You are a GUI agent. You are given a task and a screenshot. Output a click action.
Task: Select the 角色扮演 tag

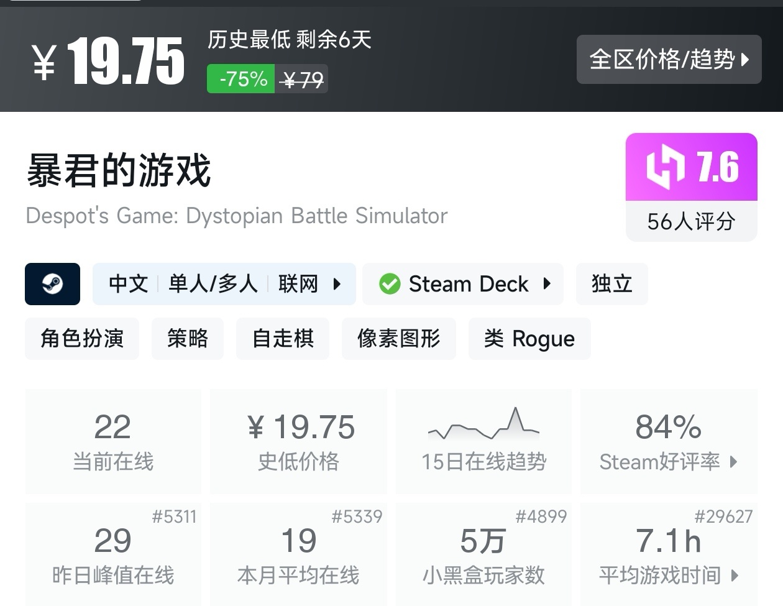[82, 339]
